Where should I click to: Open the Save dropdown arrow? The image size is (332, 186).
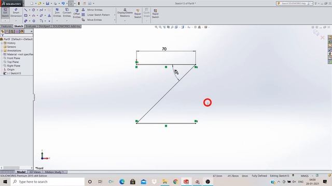point(51,4)
